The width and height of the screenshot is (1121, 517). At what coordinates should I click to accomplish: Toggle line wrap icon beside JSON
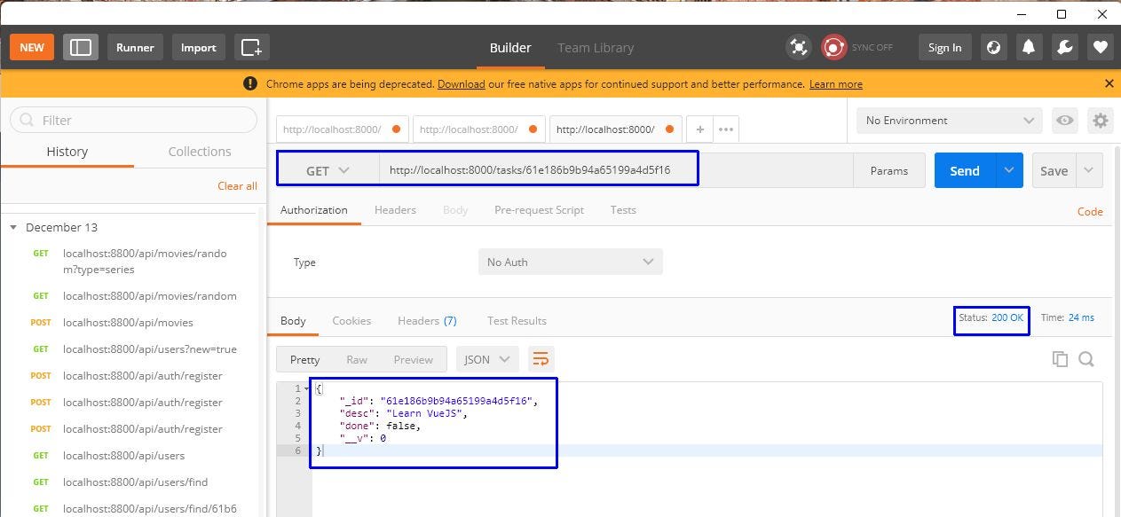click(x=541, y=359)
